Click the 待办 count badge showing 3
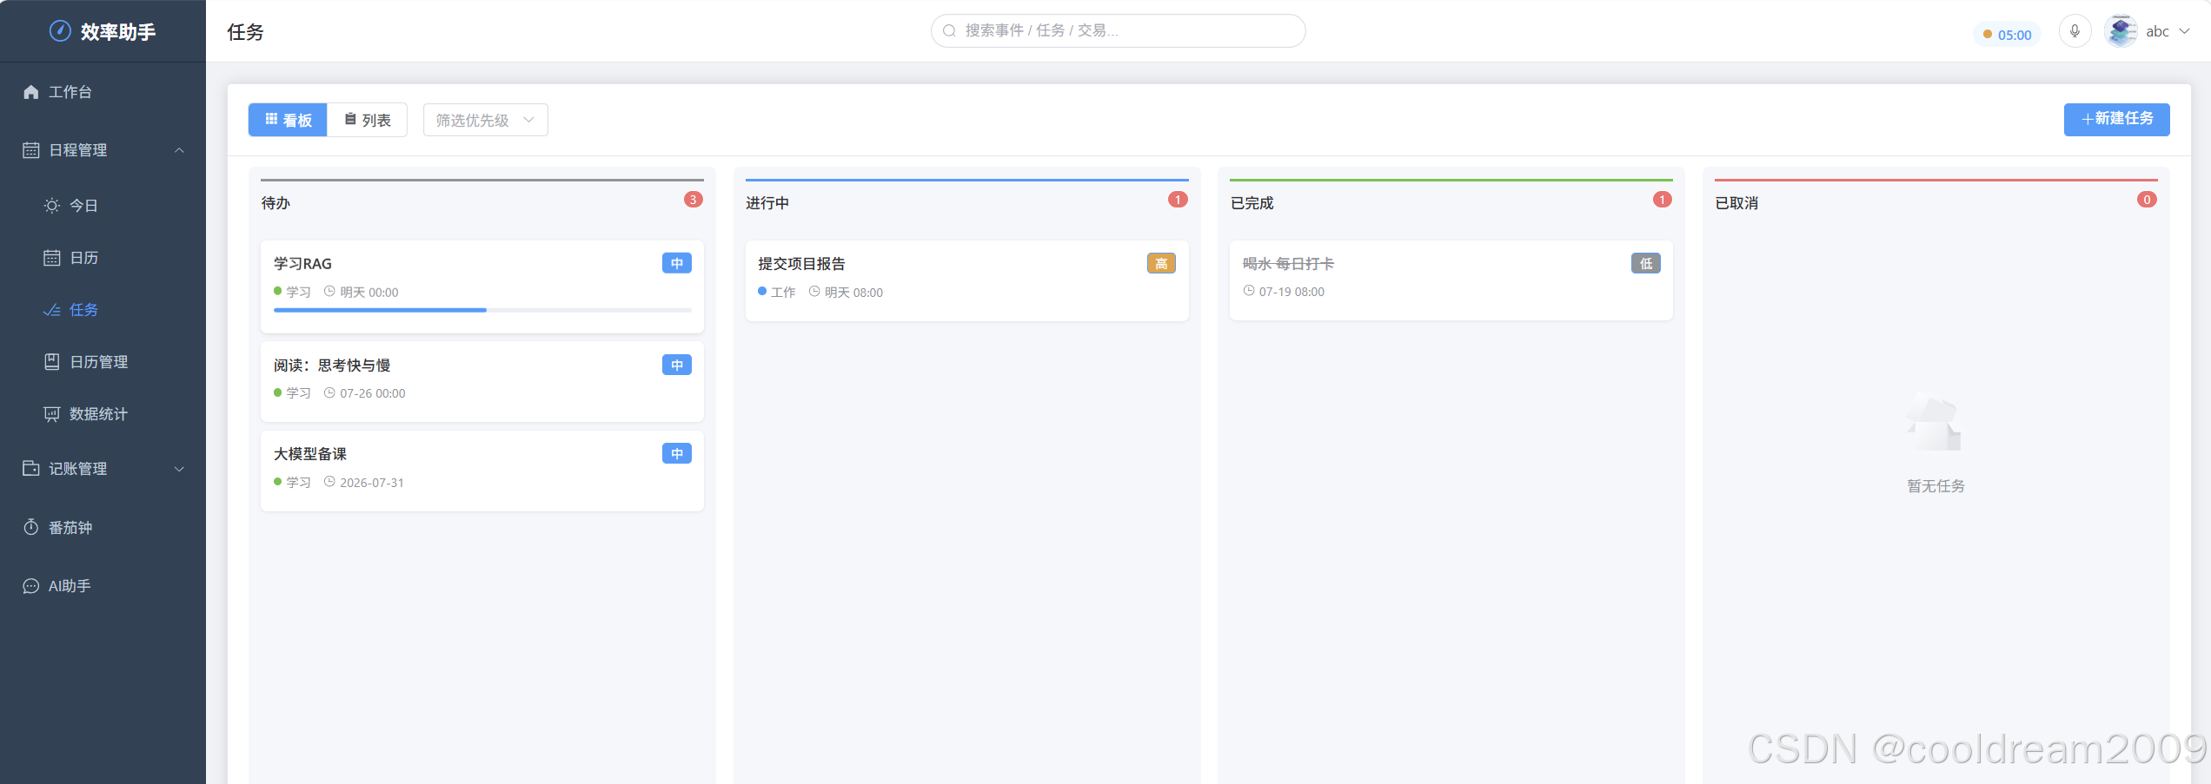This screenshot has height=784, width=2211. pos(694,200)
